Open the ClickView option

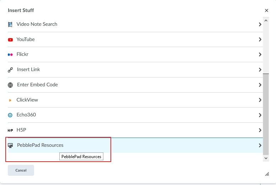[135, 100]
